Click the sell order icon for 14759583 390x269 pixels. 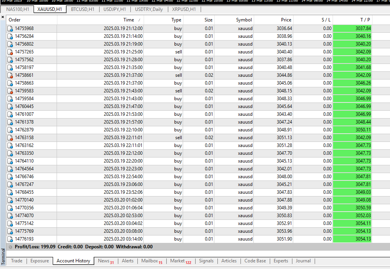pos(10,91)
